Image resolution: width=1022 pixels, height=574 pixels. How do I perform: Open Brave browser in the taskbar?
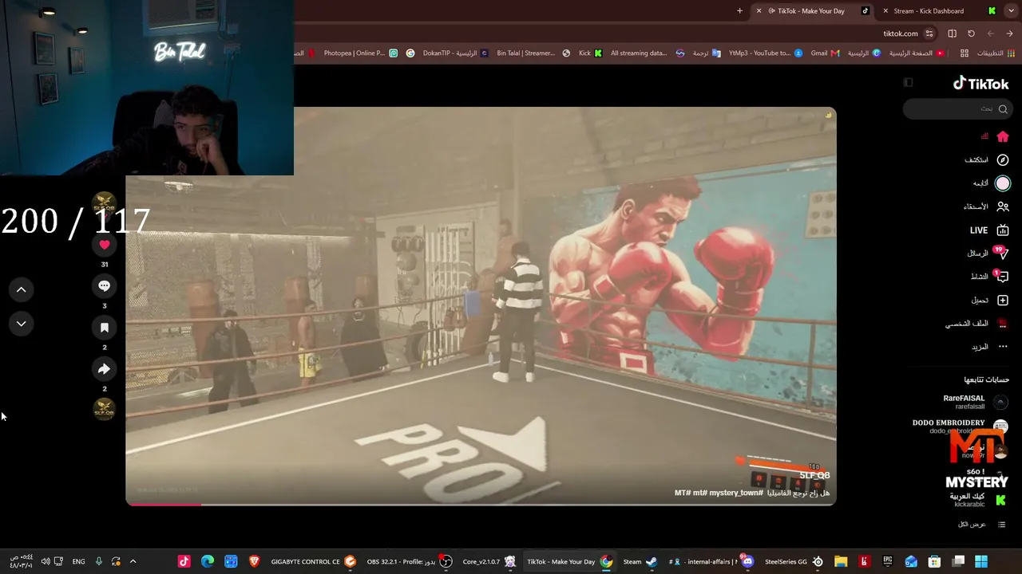click(255, 561)
